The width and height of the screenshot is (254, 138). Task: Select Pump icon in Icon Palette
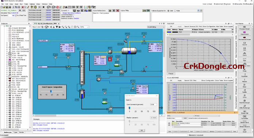tap(244, 70)
